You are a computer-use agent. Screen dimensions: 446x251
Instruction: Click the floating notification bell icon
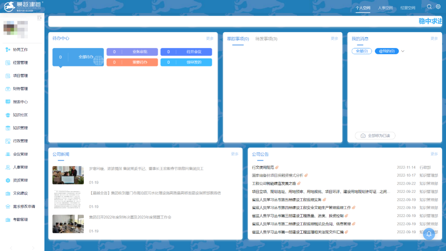[x=429, y=234]
